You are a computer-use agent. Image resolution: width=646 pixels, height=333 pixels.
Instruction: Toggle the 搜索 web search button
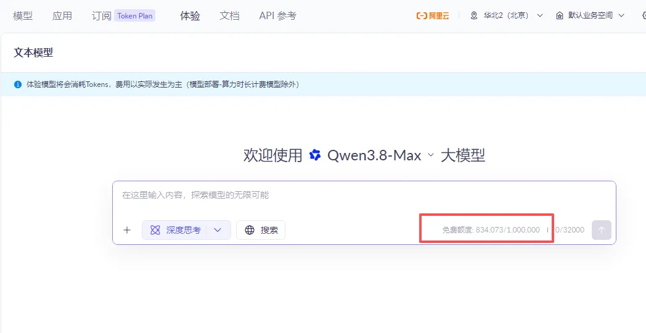(x=261, y=231)
